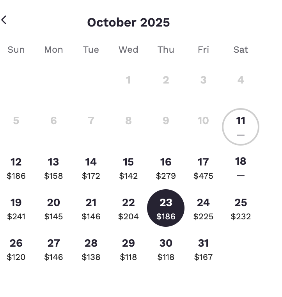Select October 14 at $172
The height and width of the screenshot is (297, 282).
91,168
